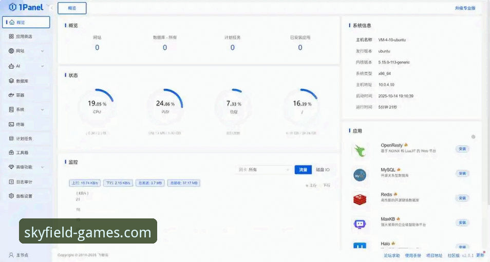
Task: Open 面板设置 panel settings
Action: pos(24,196)
